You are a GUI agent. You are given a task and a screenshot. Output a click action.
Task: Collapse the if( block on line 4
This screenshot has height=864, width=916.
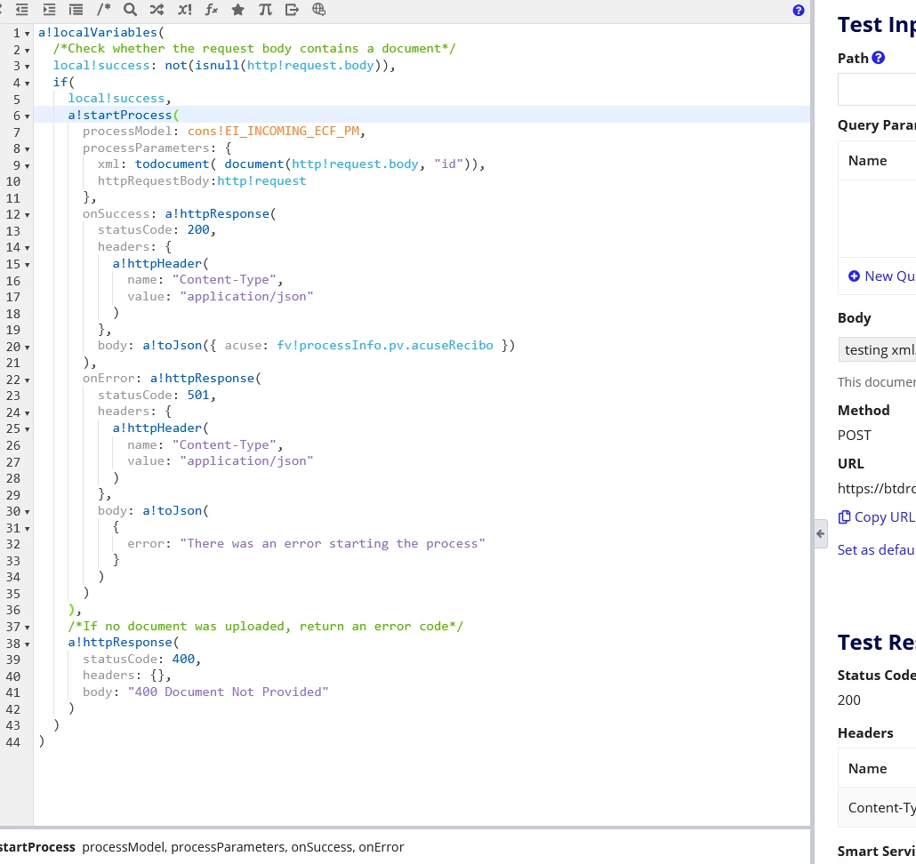pos(27,83)
